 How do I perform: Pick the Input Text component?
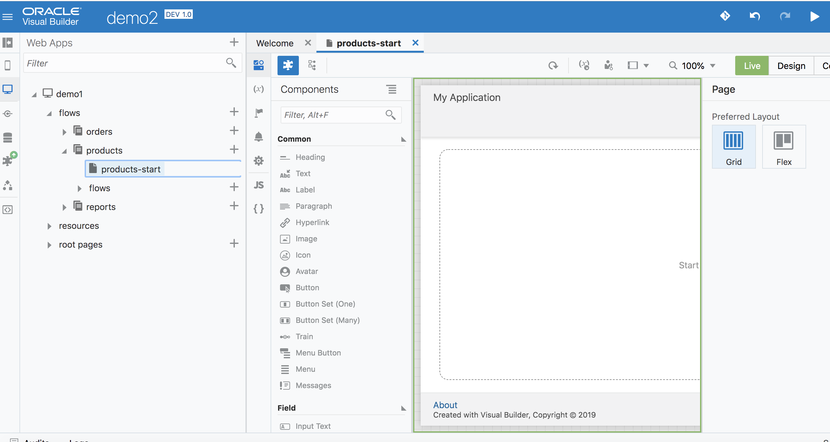(313, 426)
